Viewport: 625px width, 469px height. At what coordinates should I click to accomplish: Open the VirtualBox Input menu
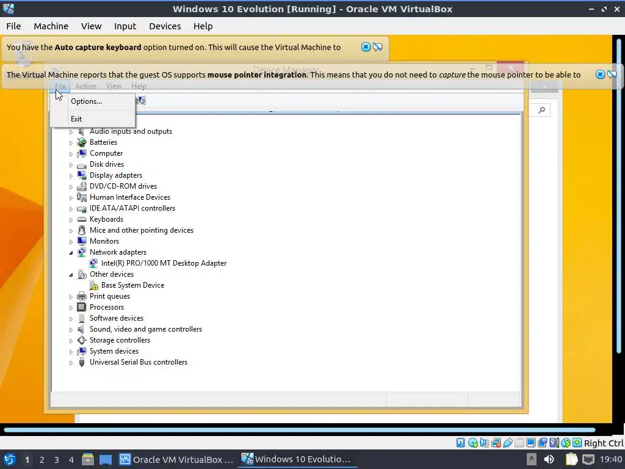pyautogui.click(x=125, y=26)
